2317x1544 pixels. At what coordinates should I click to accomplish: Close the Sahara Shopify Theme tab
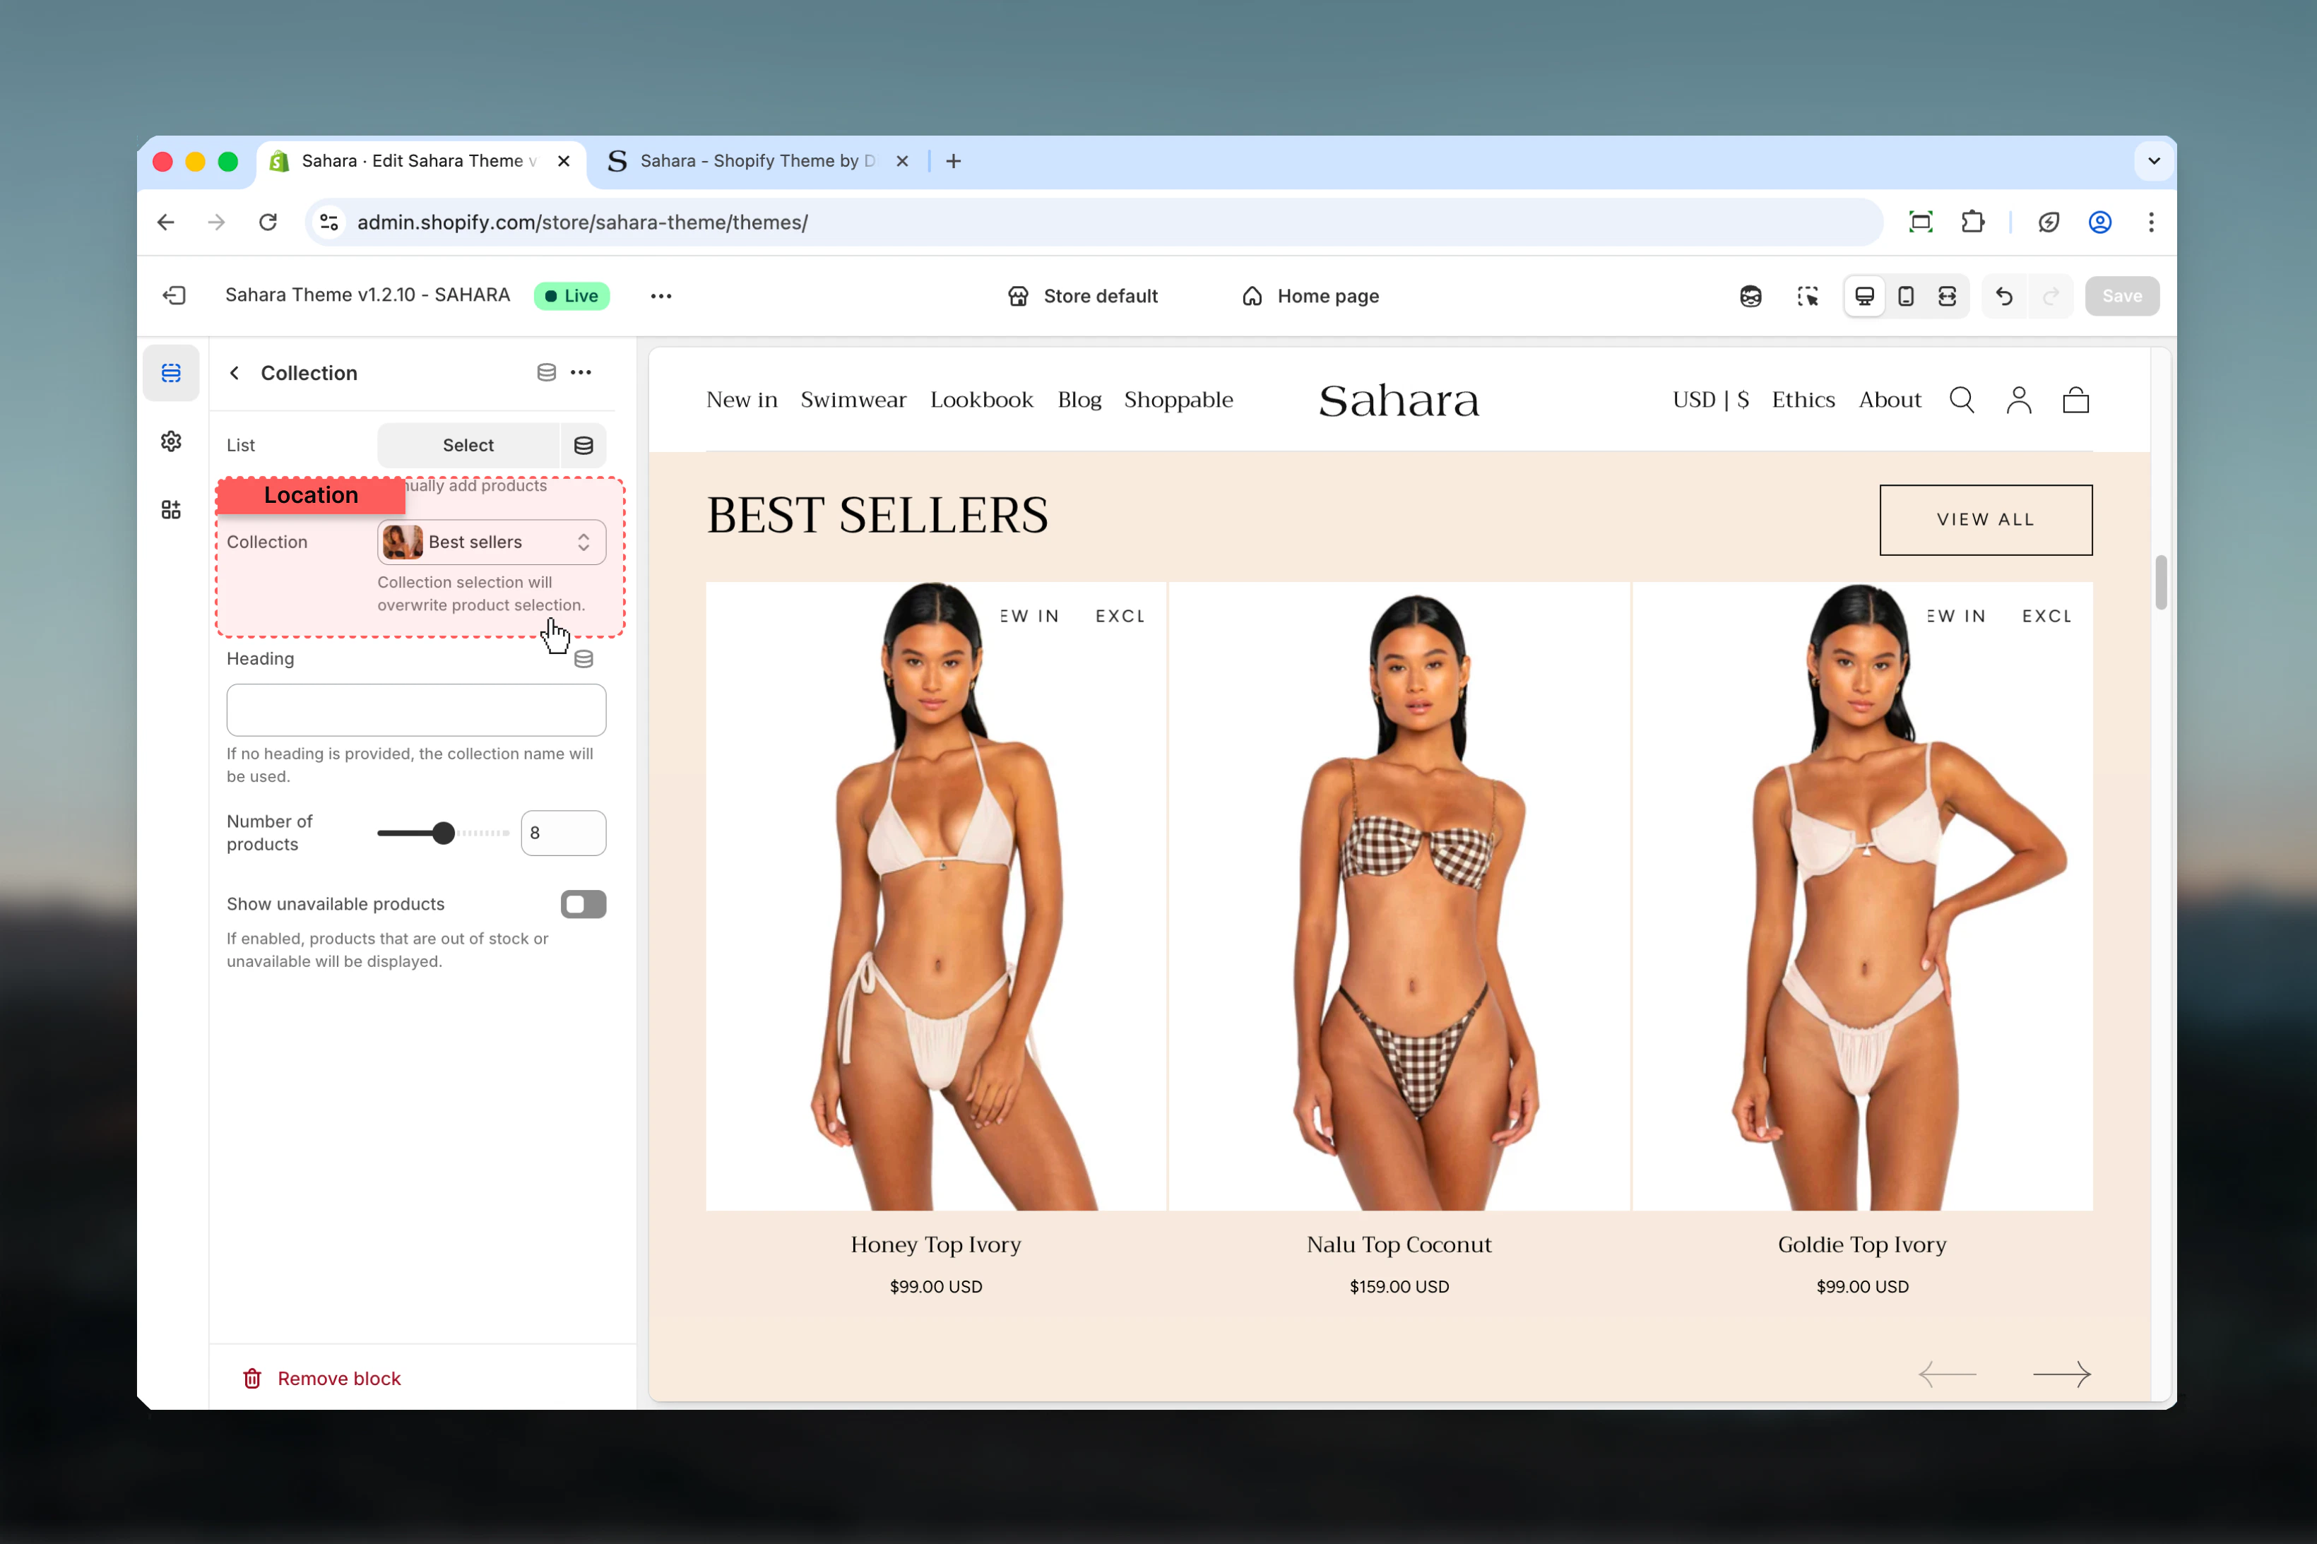(902, 162)
